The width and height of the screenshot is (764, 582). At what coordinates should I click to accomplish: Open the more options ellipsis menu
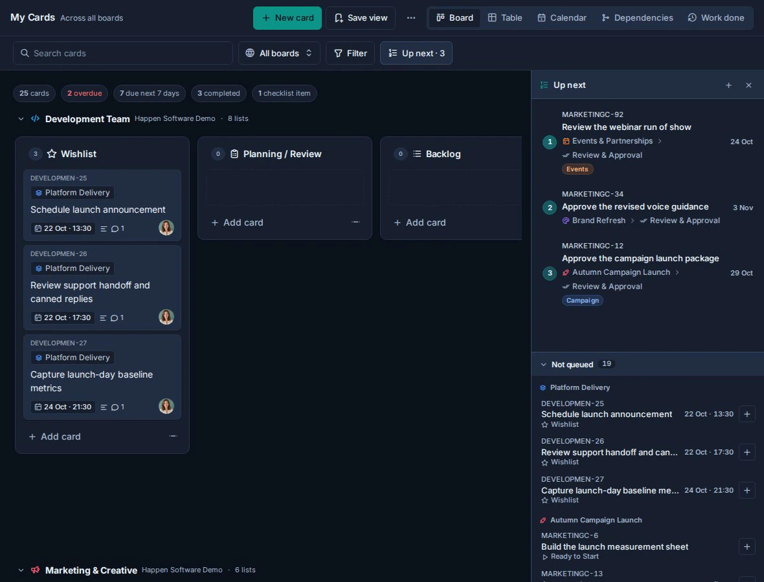point(410,18)
